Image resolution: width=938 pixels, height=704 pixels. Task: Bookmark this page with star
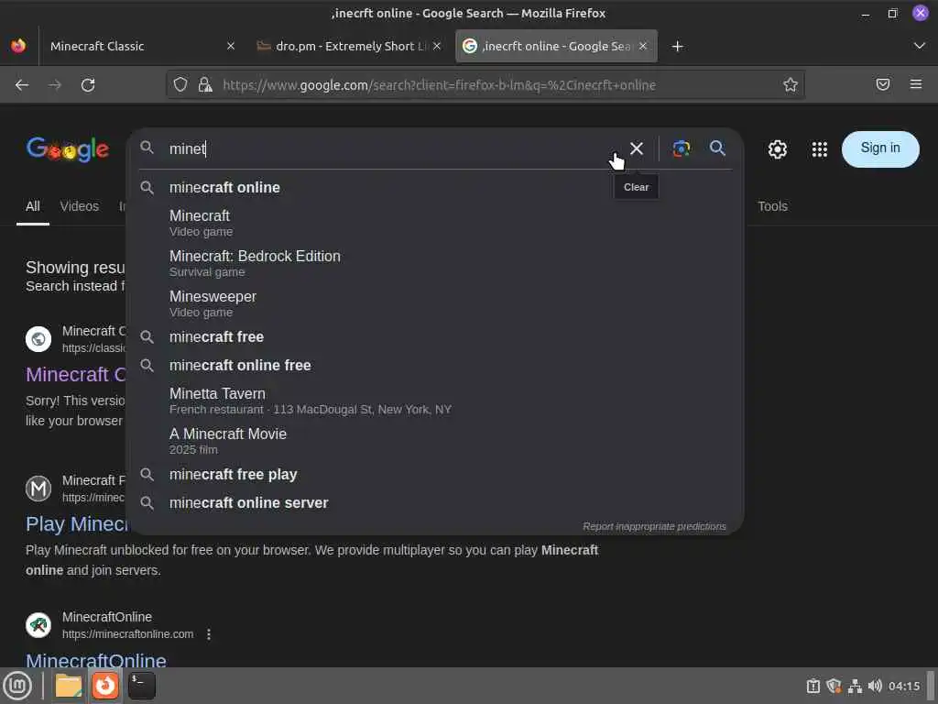(791, 85)
